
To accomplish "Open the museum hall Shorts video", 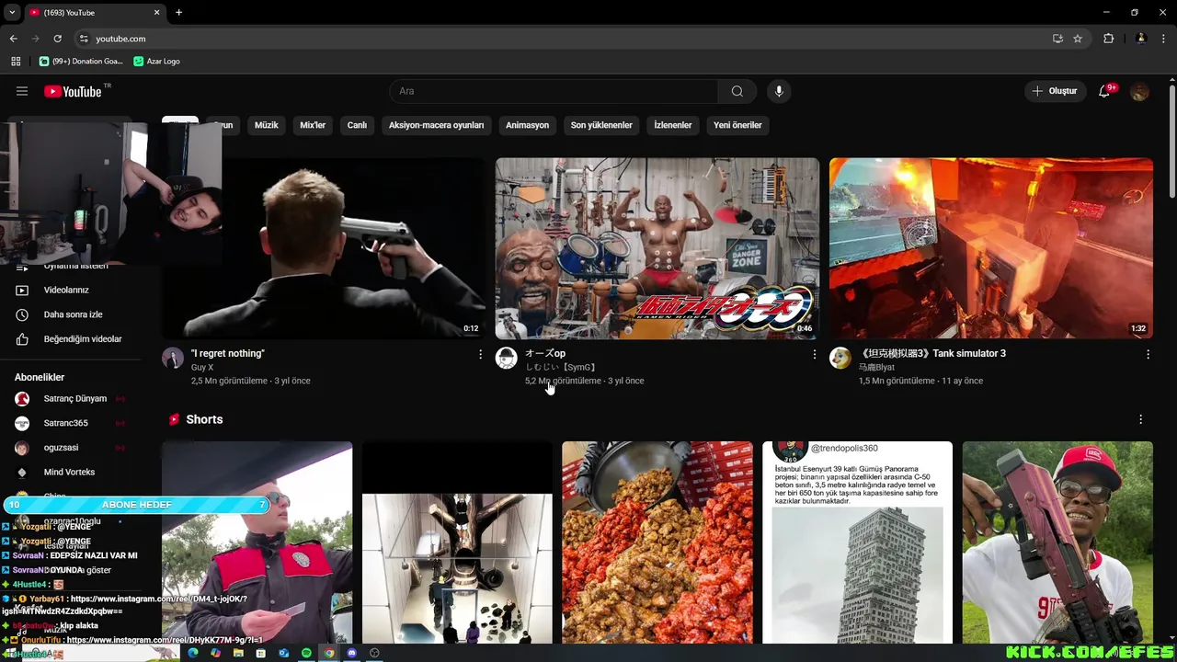I will [x=457, y=542].
